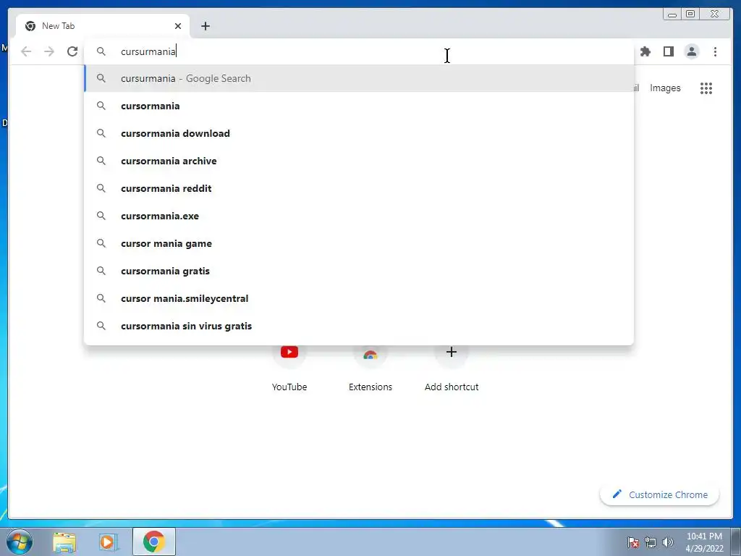Restore down the Chrome window
Viewport: 741px width, 556px height.
pyautogui.click(x=690, y=14)
